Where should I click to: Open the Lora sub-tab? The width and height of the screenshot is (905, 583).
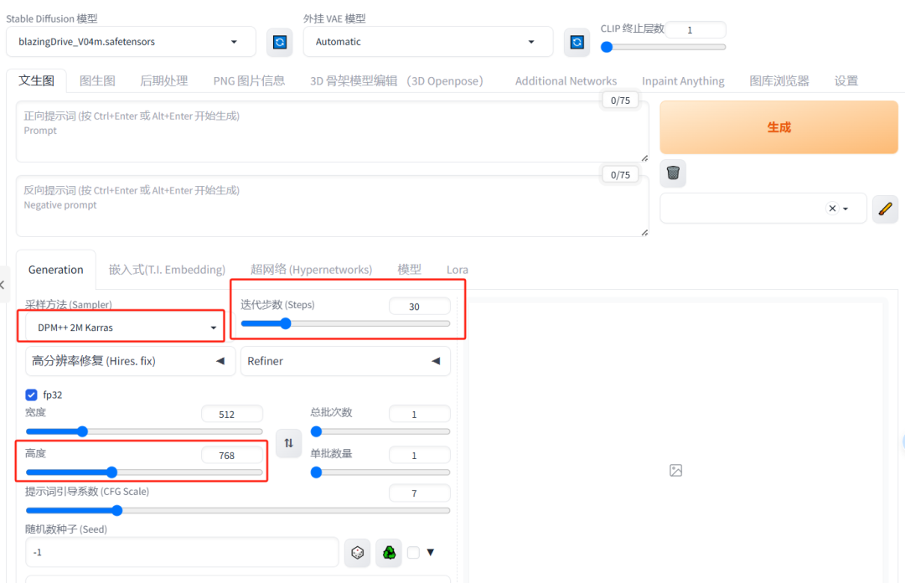click(458, 270)
